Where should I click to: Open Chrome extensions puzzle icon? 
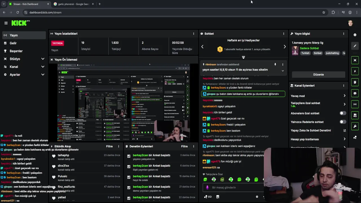tap(333, 12)
